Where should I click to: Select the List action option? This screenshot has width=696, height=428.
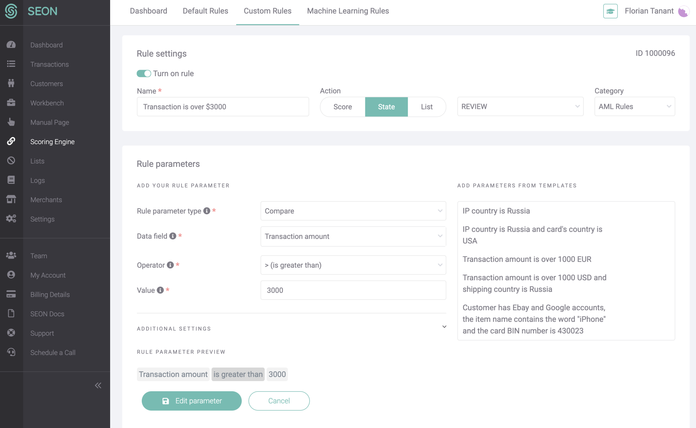pyautogui.click(x=427, y=106)
